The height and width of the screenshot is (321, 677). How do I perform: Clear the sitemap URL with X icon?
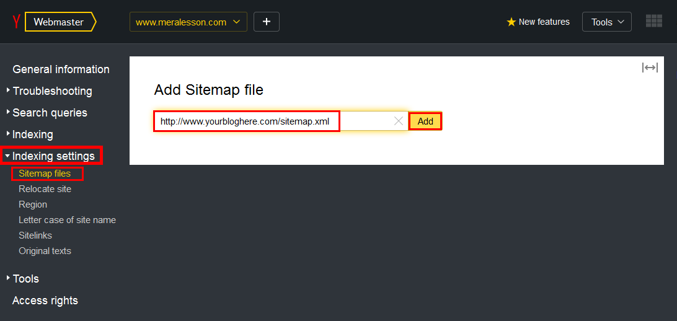[x=399, y=121]
